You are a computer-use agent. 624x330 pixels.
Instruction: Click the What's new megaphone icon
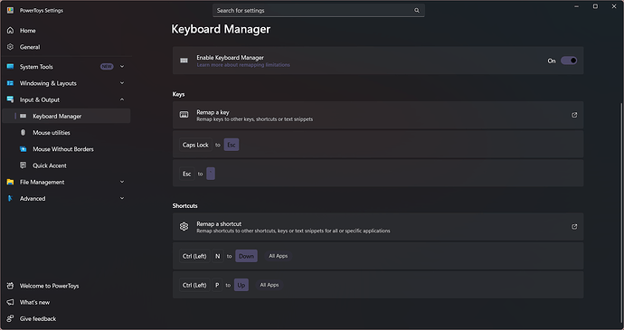(10, 302)
